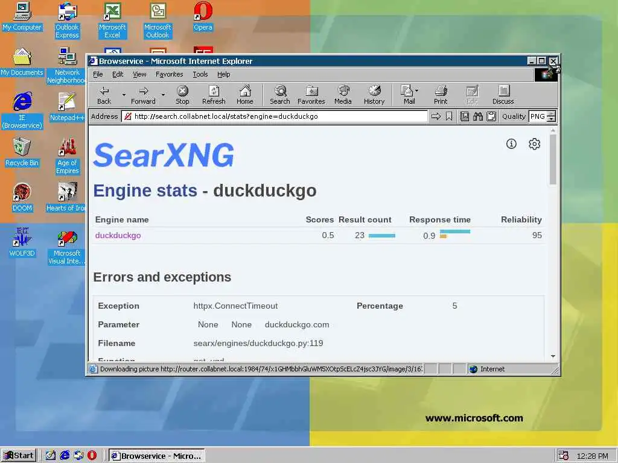Open the View menu

[x=139, y=74]
